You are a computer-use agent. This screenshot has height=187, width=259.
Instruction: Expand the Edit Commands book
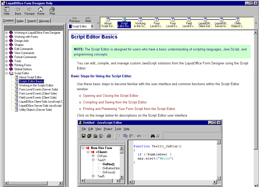click(6, 49)
